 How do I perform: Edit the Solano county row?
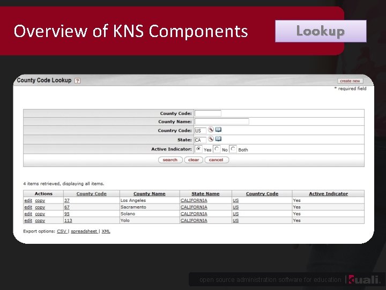28,214
